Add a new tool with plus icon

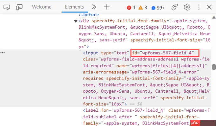(x=107, y=7)
